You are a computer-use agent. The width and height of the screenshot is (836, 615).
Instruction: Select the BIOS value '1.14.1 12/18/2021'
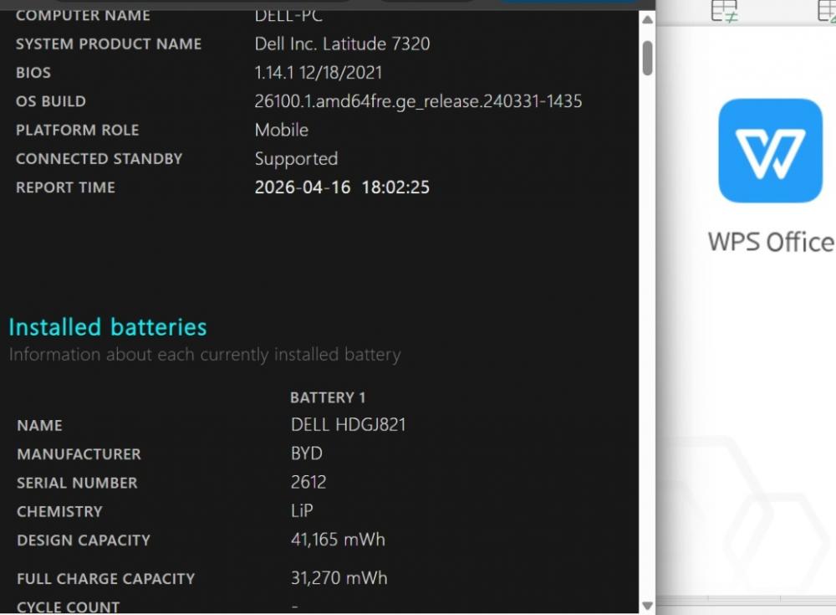[x=319, y=73]
